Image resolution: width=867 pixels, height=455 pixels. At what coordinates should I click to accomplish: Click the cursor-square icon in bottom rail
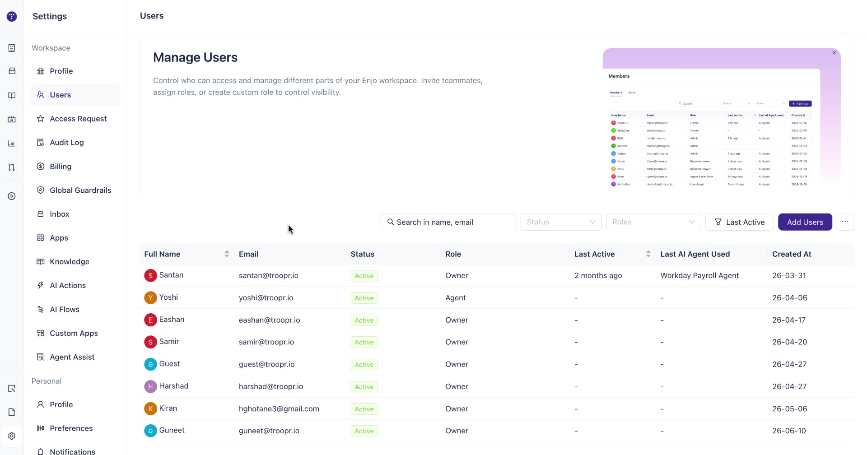pos(12,389)
